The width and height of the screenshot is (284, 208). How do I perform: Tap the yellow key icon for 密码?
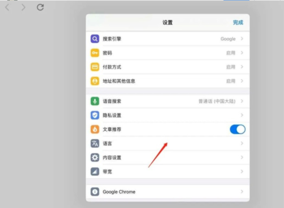pos(95,53)
